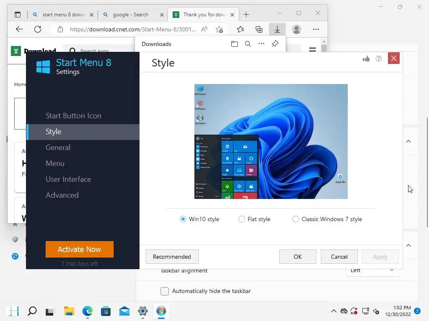The image size is (429, 321).
Task: Open the General settings section
Action: [58, 148]
